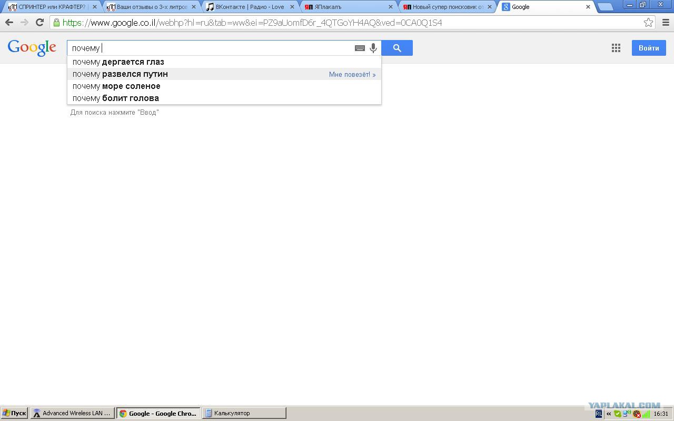Click the Google Chrome taskbar button
The height and width of the screenshot is (421, 674).
[158, 413]
